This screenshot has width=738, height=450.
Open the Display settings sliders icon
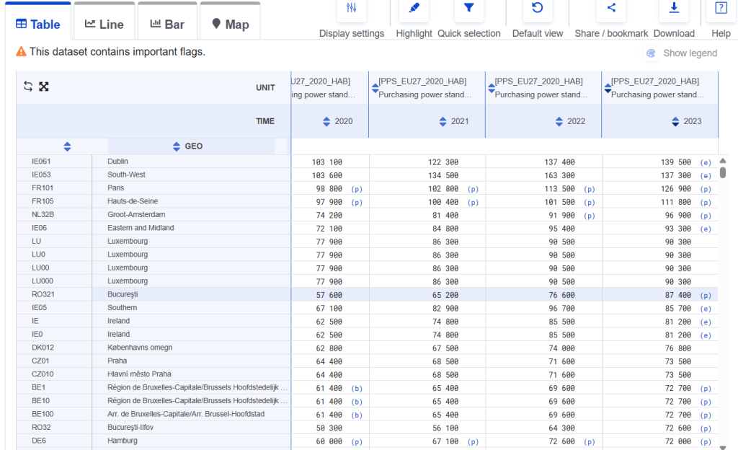[x=351, y=9]
